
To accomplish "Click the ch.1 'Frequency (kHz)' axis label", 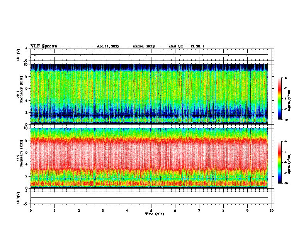I will click(x=21, y=89).
